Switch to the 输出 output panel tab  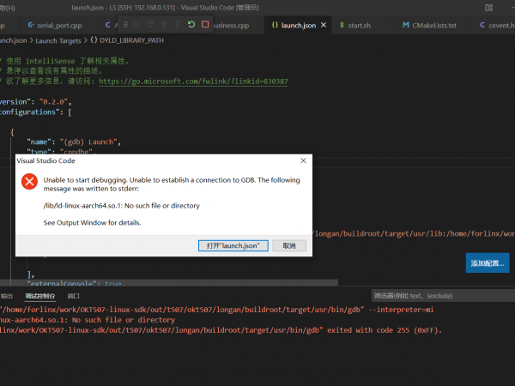coord(7,296)
